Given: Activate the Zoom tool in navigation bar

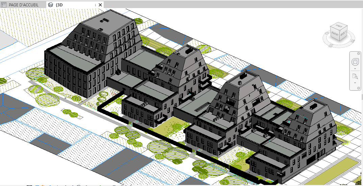Looking at the screenshot, I should pos(355,76).
